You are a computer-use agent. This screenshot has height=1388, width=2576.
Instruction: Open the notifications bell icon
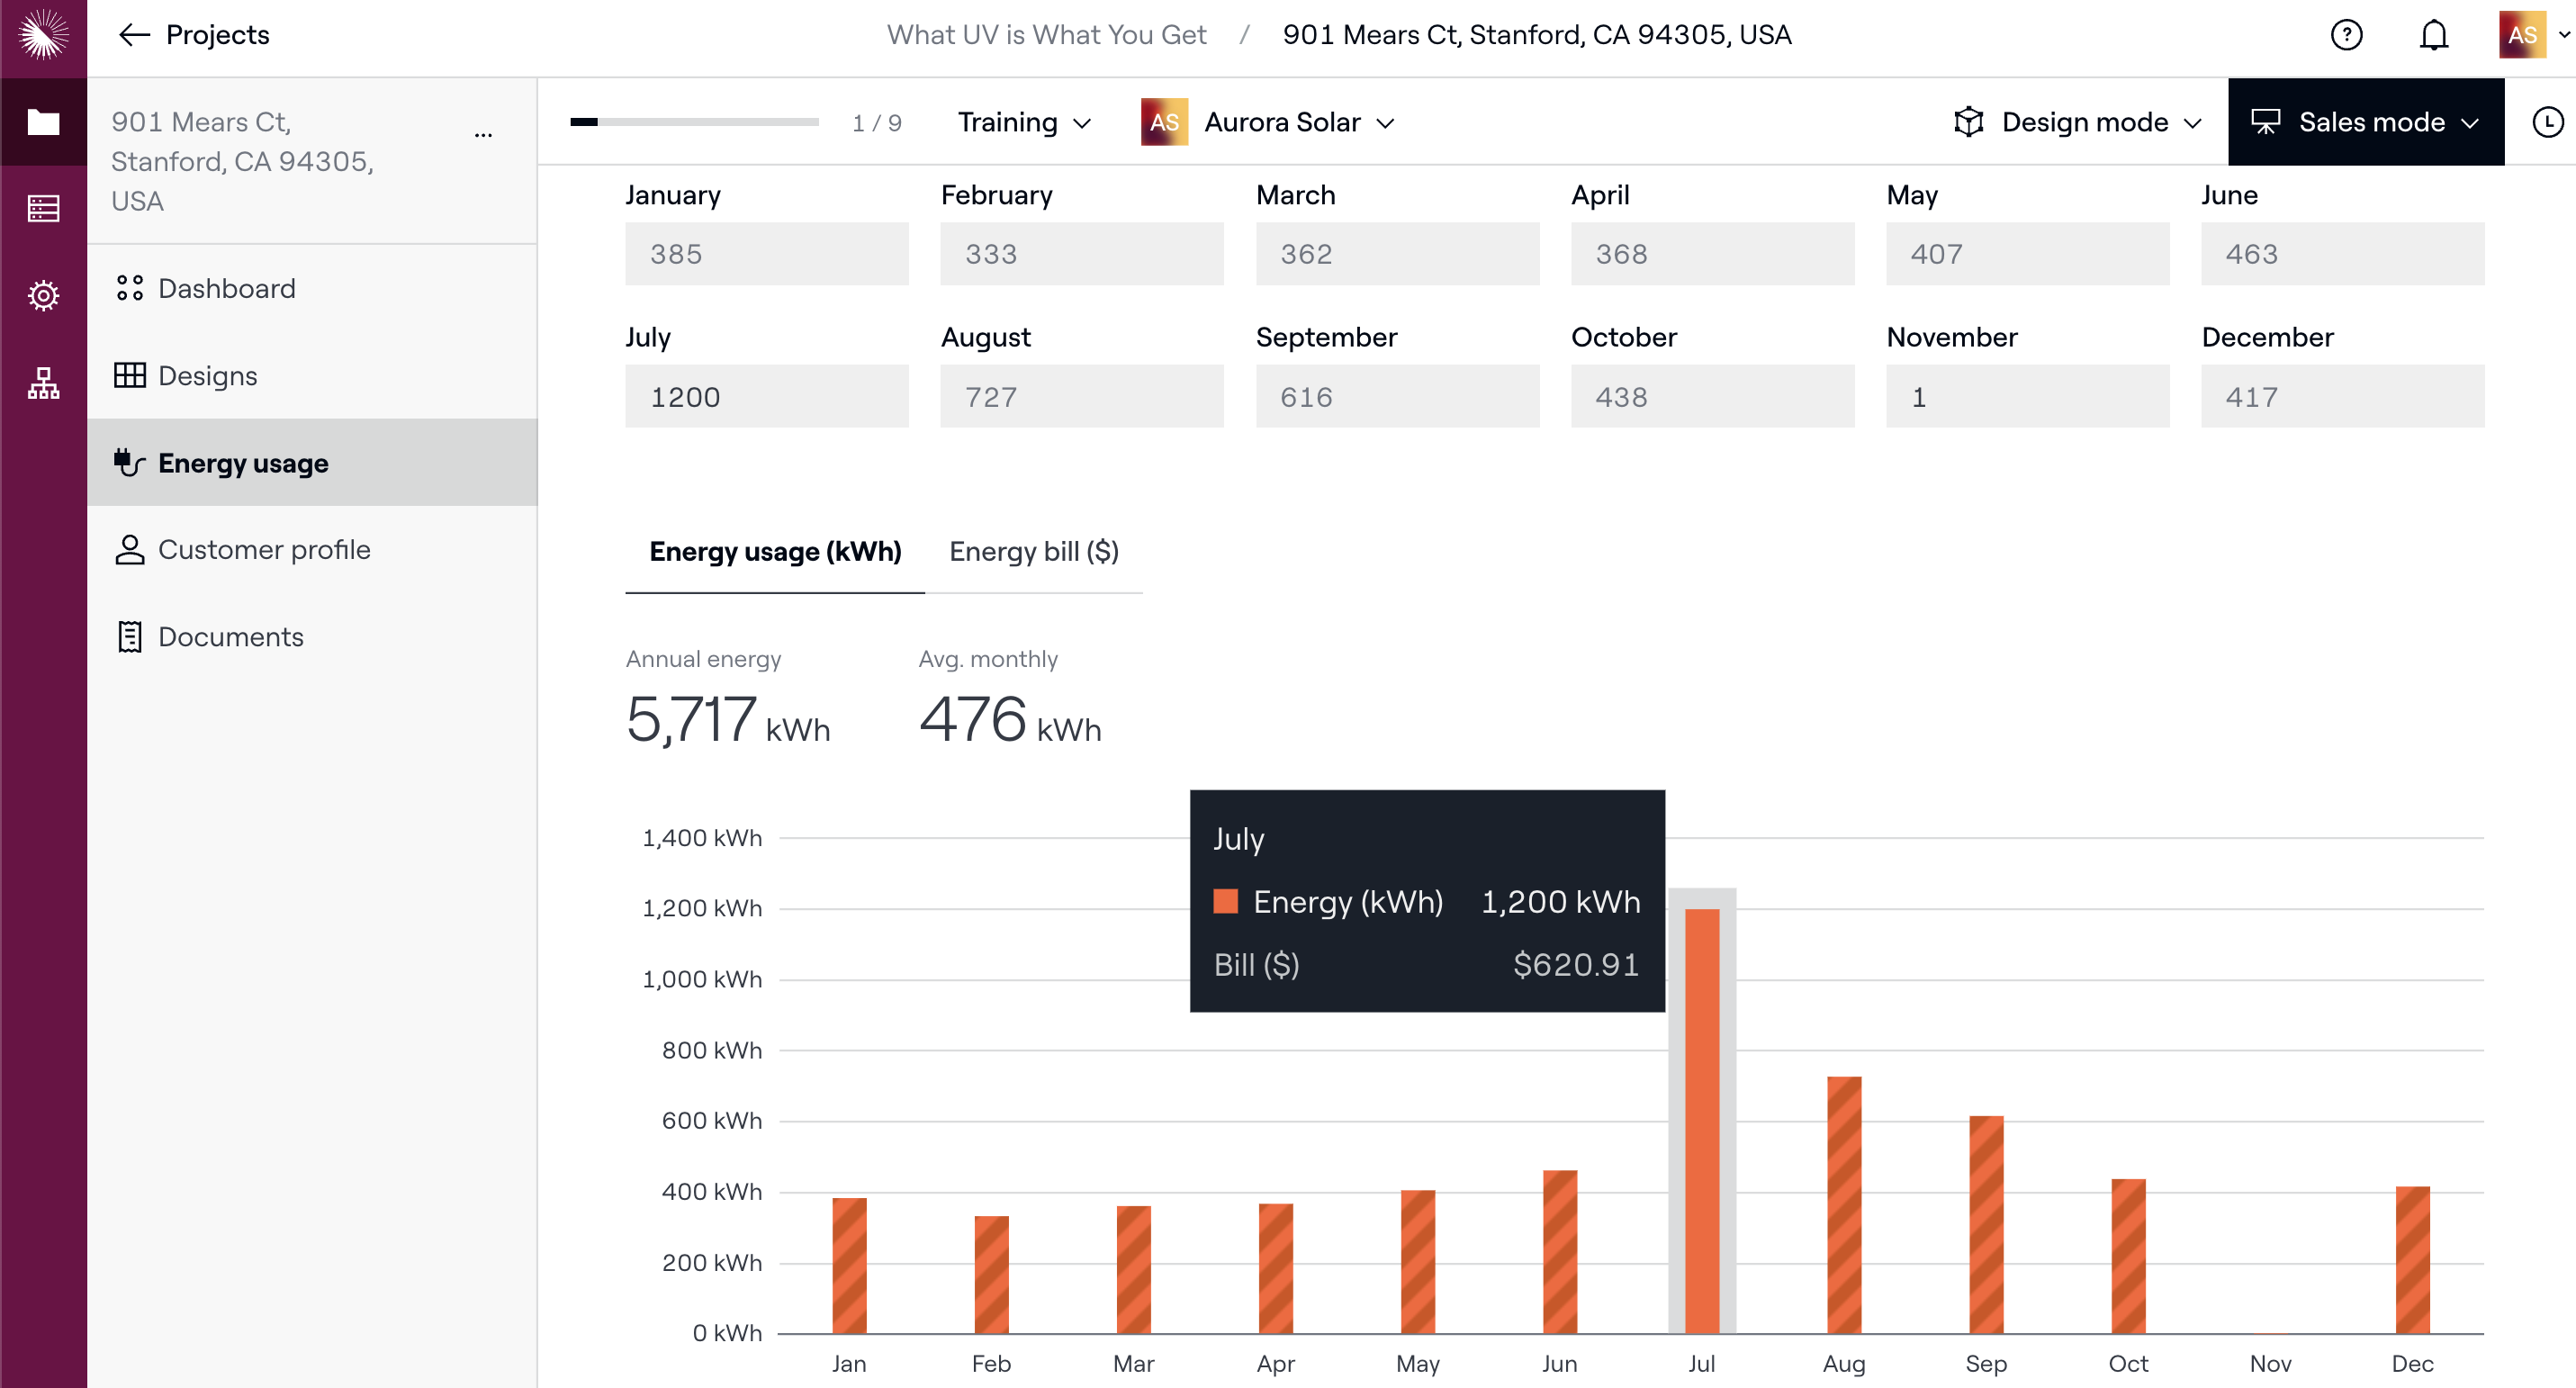[x=2433, y=36]
